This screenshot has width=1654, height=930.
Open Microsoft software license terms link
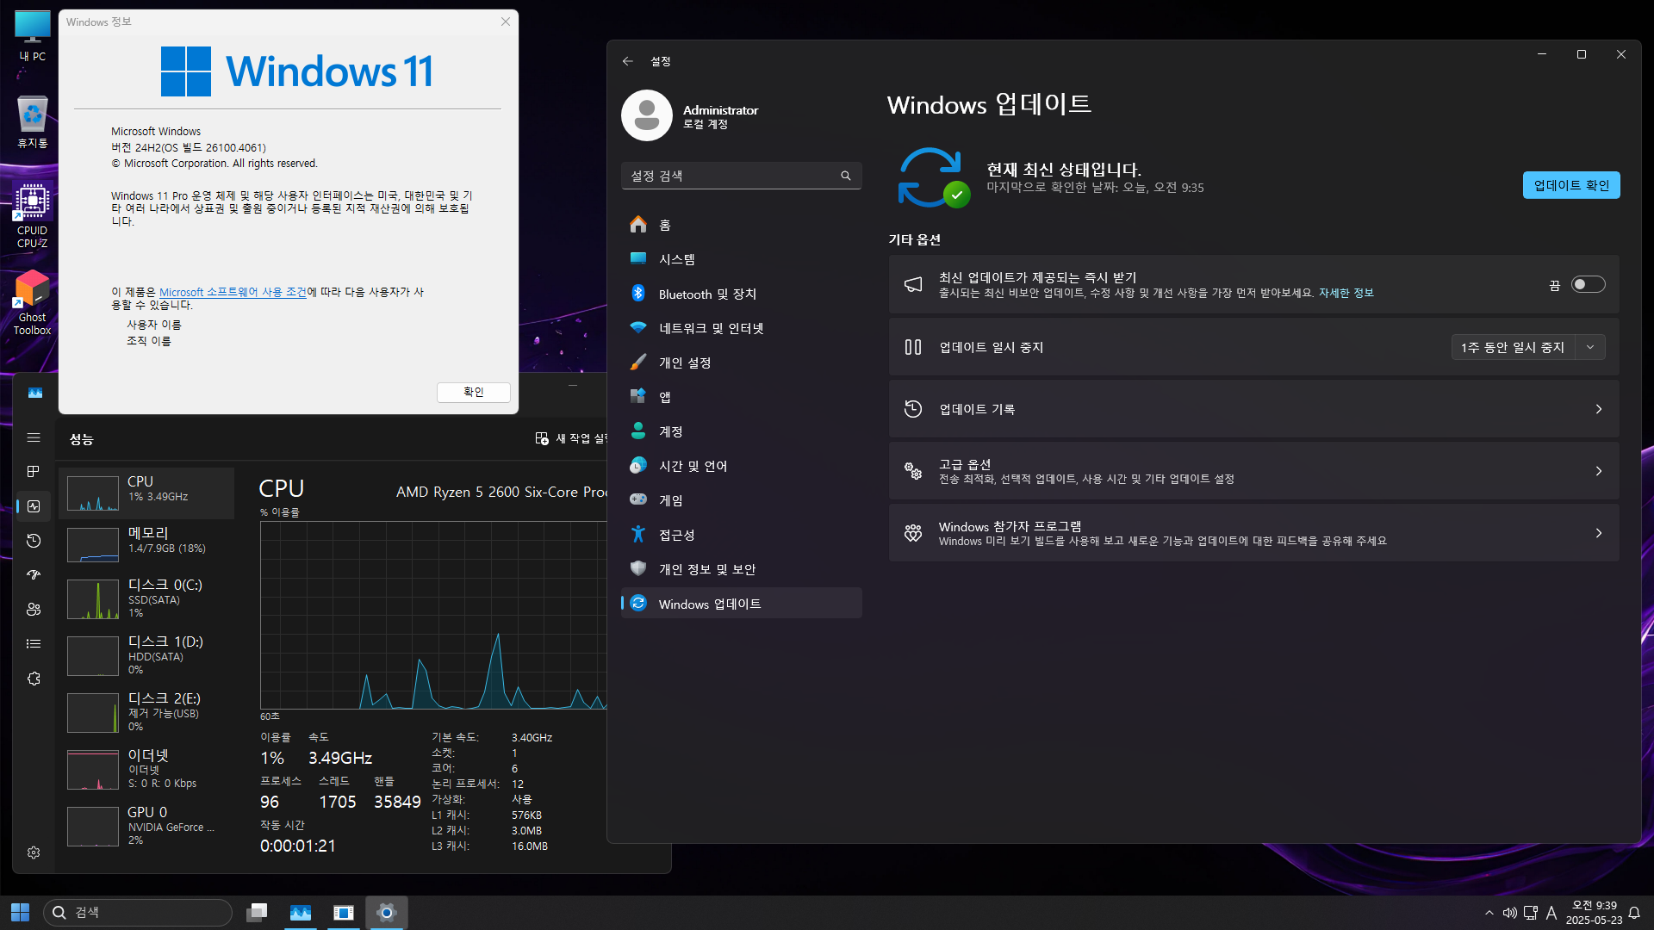[233, 292]
